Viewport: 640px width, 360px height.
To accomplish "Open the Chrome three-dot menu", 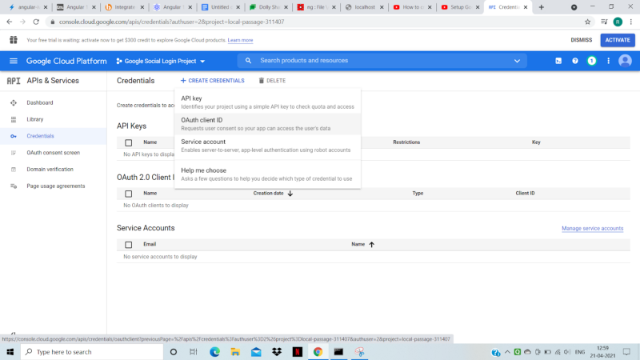I will pyautogui.click(x=631, y=22).
